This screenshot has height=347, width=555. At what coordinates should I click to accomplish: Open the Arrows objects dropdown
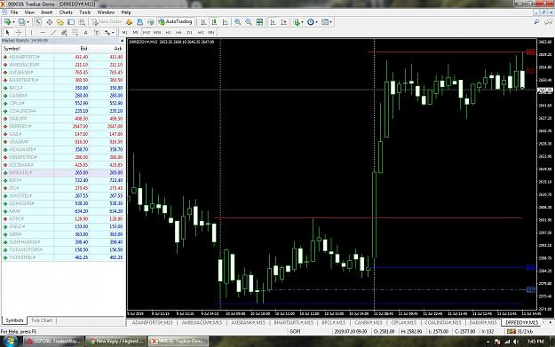[109, 33]
